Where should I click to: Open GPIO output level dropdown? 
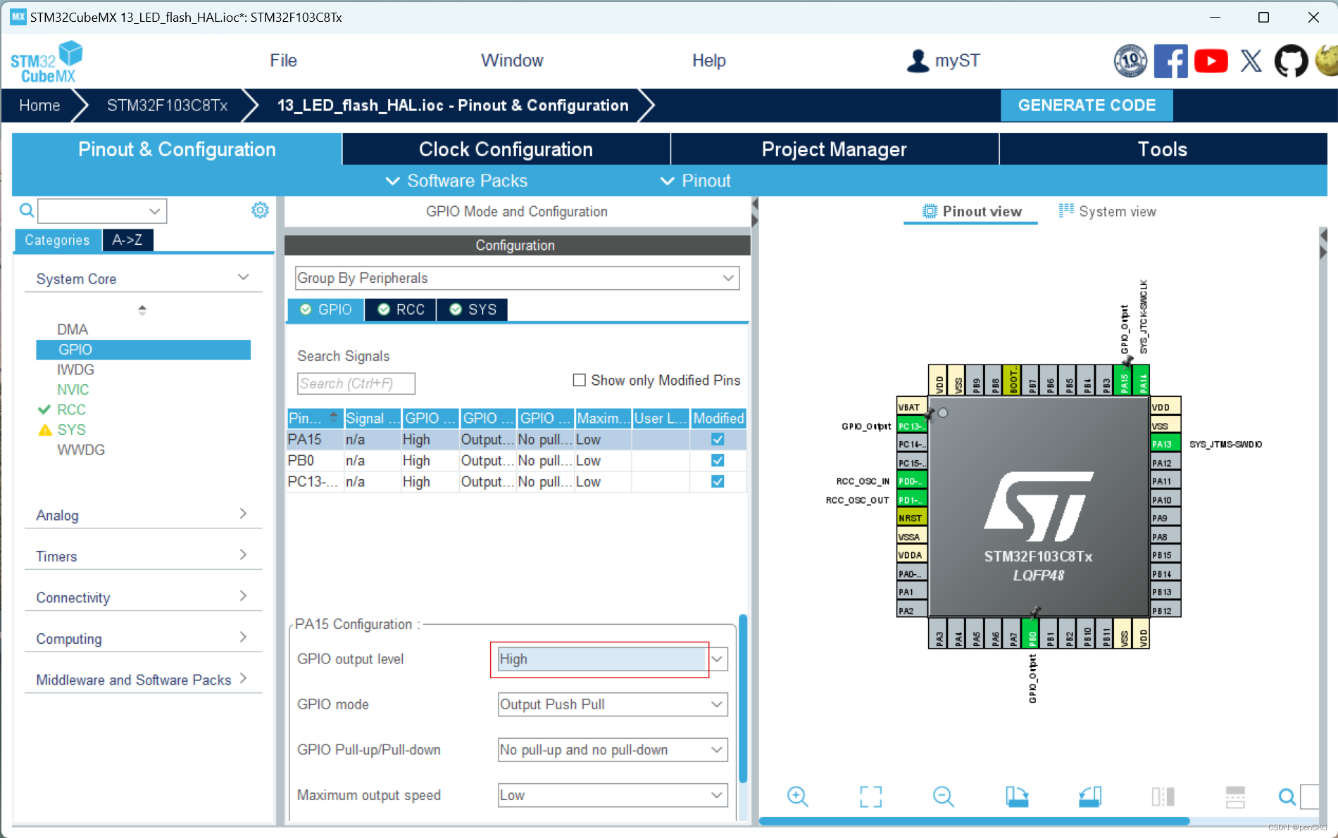click(x=613, y=659)
